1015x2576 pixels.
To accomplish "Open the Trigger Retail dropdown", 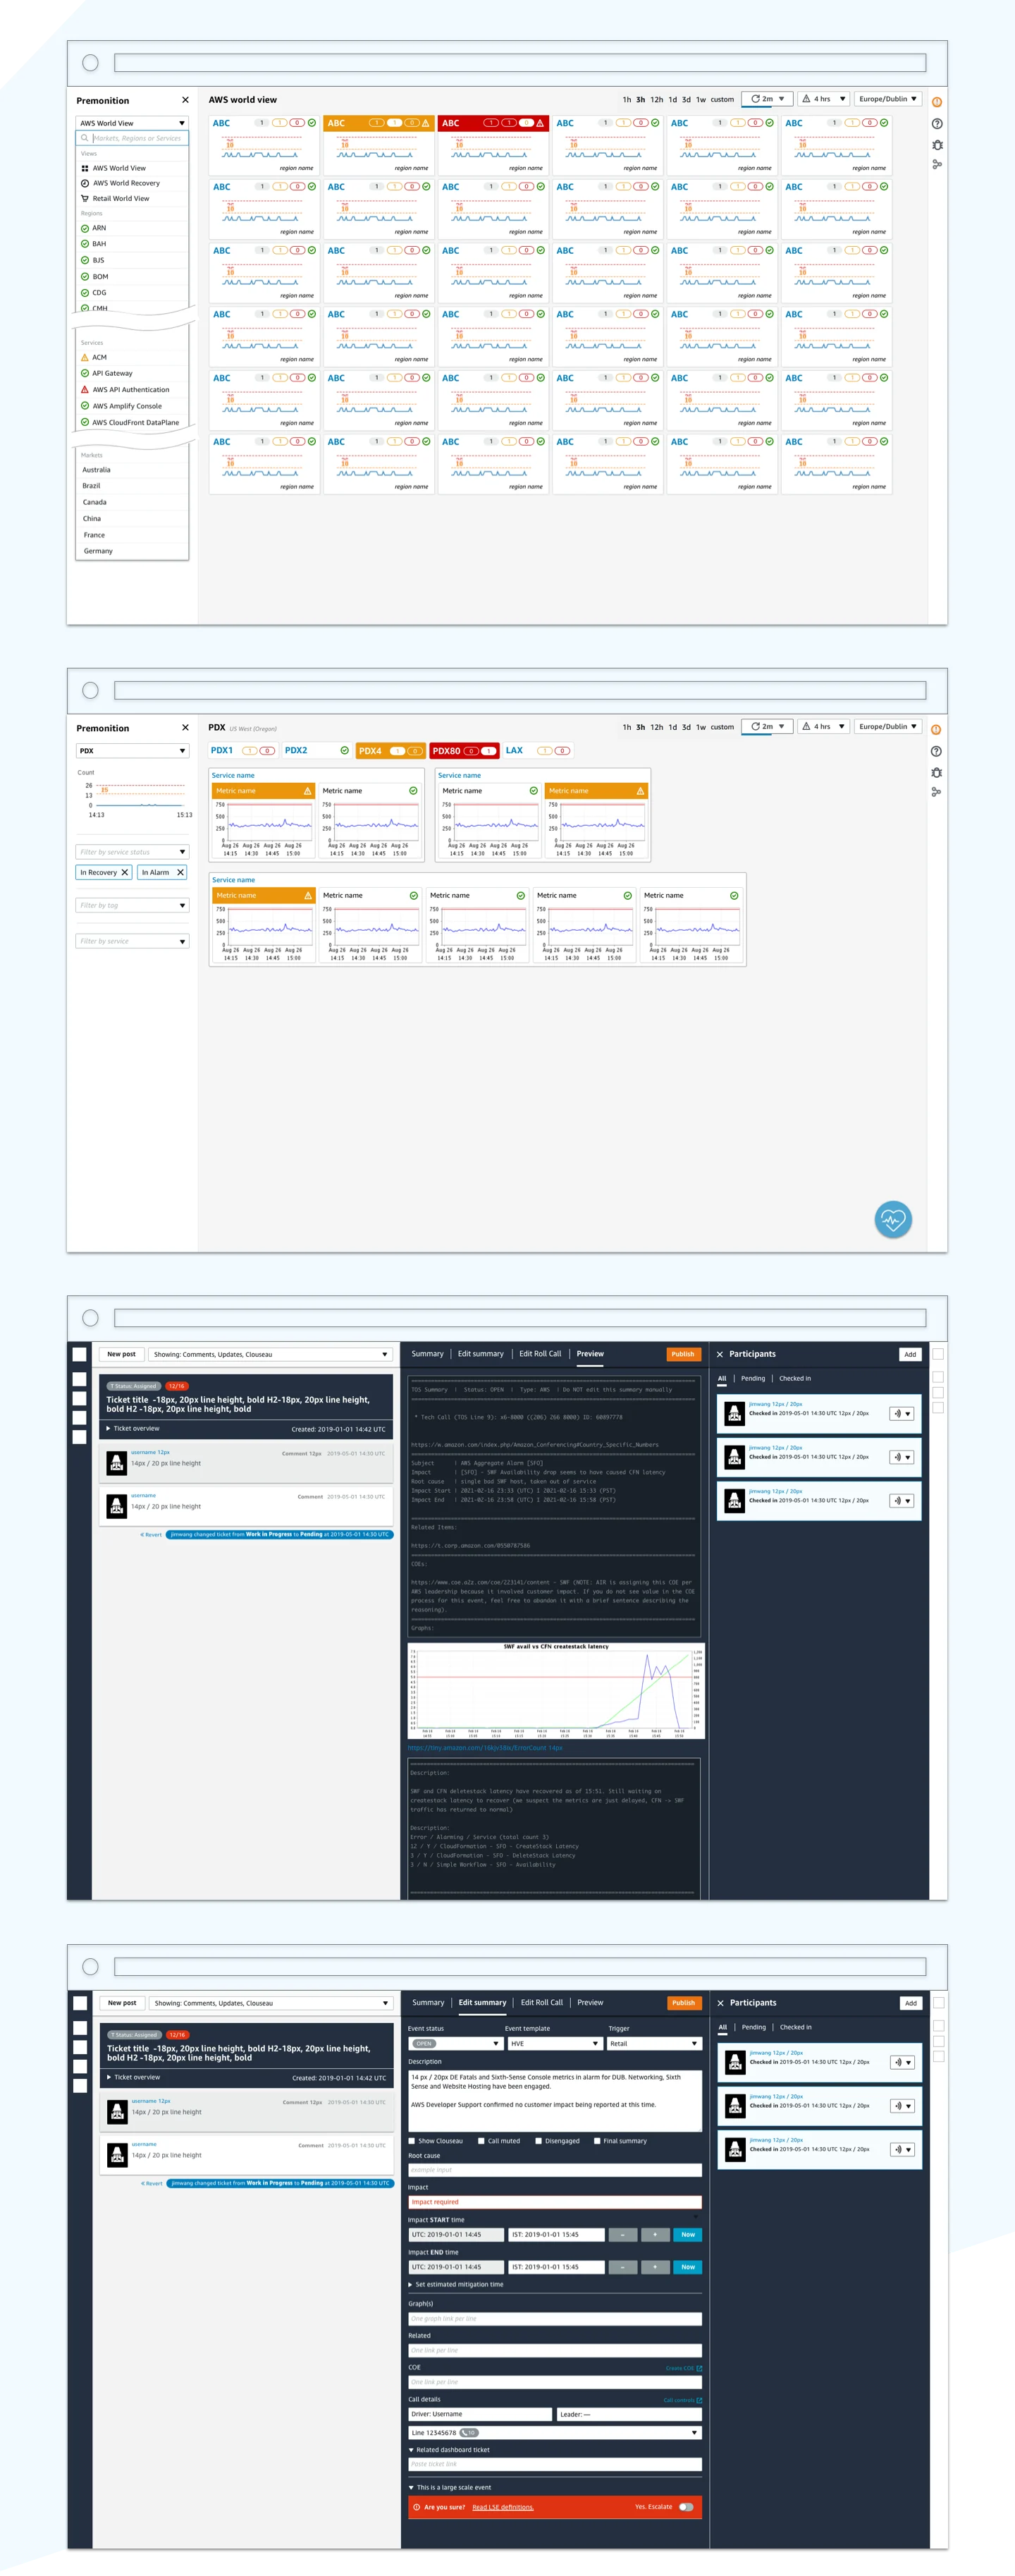I will pyautogui.click(x=655, y=2044).
